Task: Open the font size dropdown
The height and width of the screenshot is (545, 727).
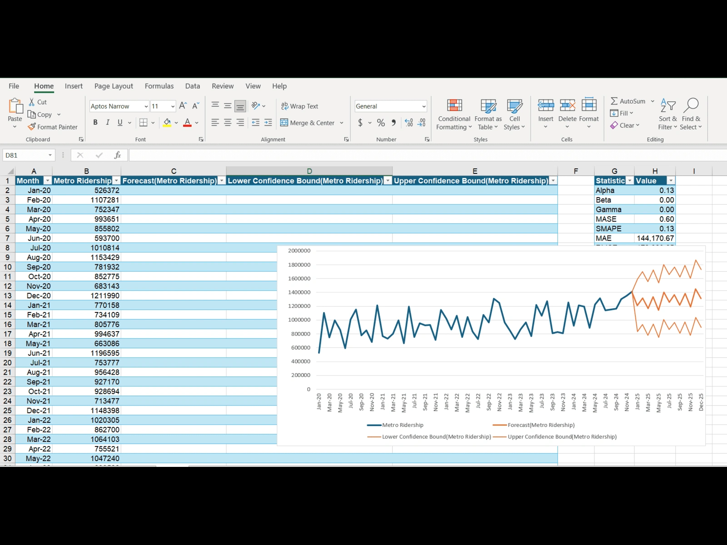Action: tap(173, 106)
